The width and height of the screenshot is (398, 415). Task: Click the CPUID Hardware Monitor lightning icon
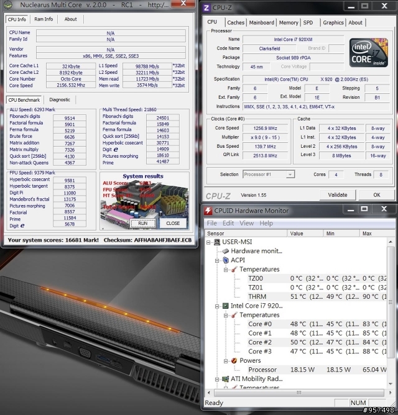pyautogui.click(x=208, y=211)
